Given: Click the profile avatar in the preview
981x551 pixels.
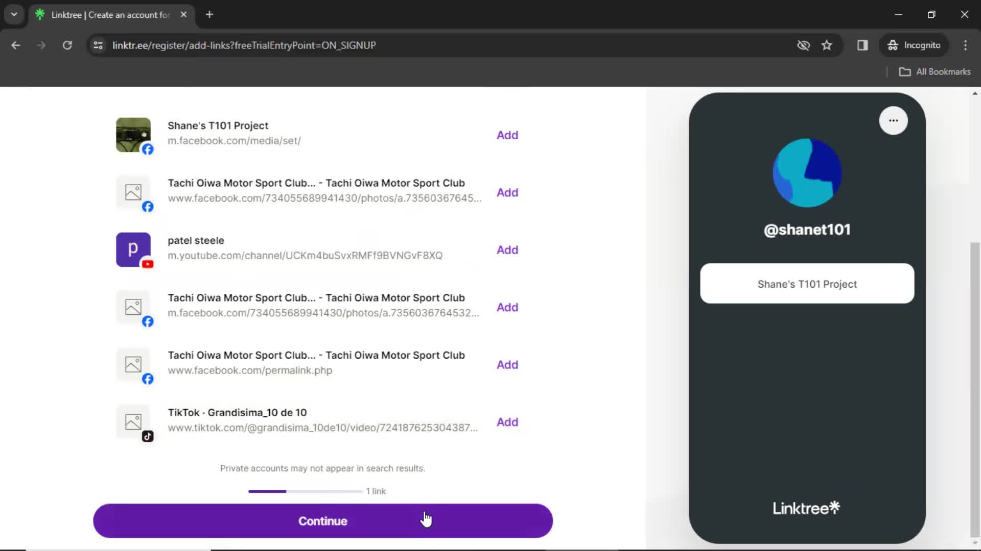Looking at the screenshot, I should pos(807,173).
